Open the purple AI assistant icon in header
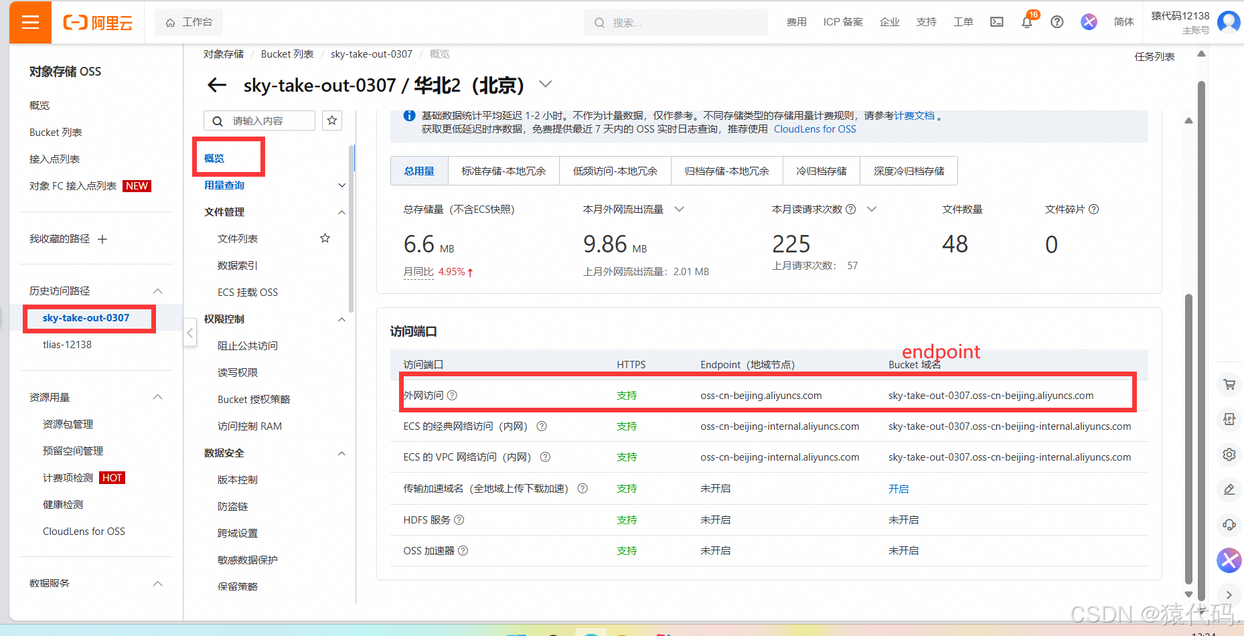Screen dimensions: 1244x636 1089,22
